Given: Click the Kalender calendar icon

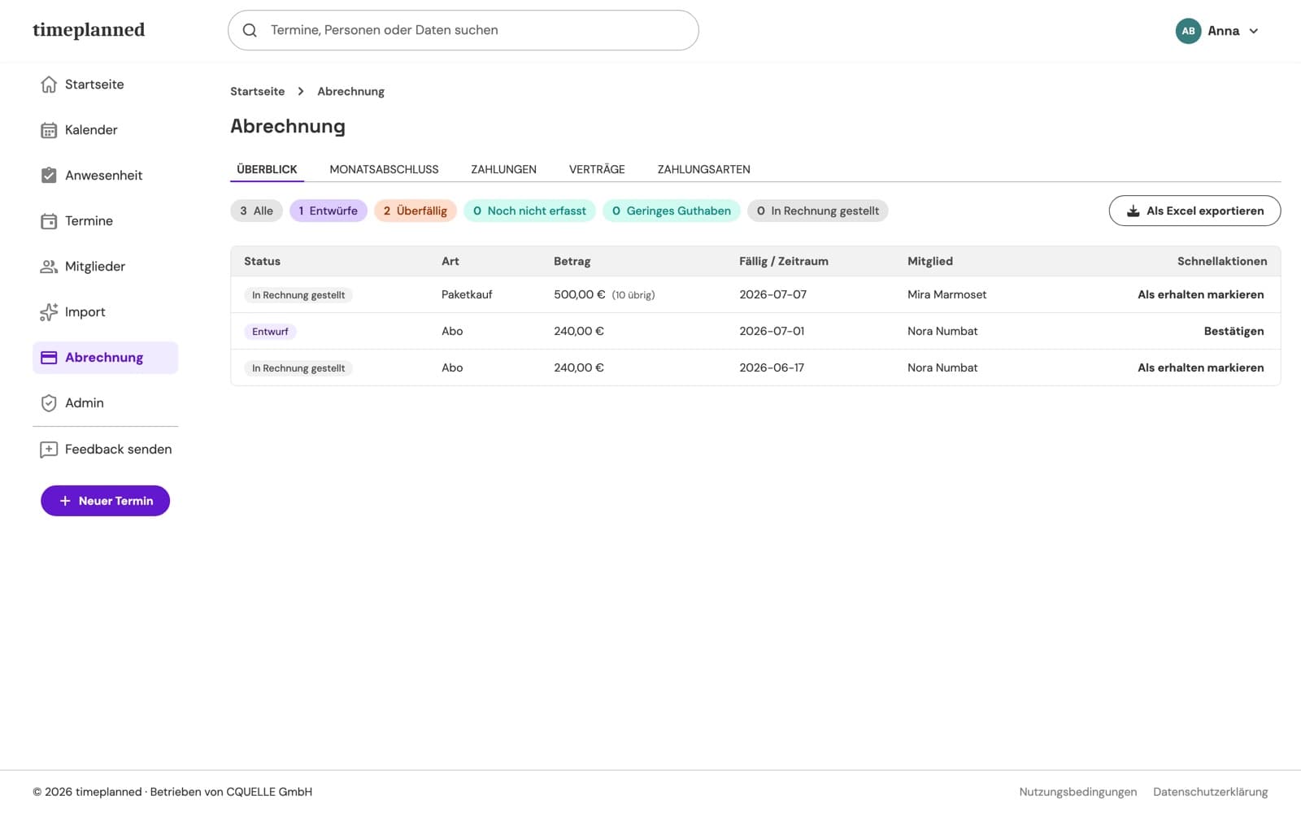Looking at the screenshot, I should click(x=49, y=130).
